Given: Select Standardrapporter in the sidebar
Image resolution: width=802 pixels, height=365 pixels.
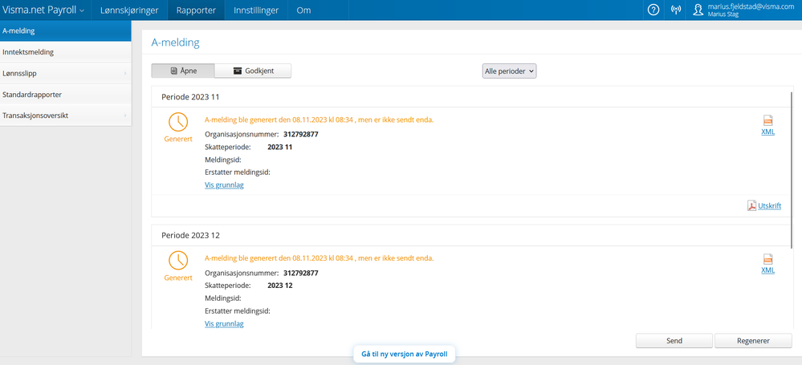Looking at the screenshot, I should [x=66, y=95].
